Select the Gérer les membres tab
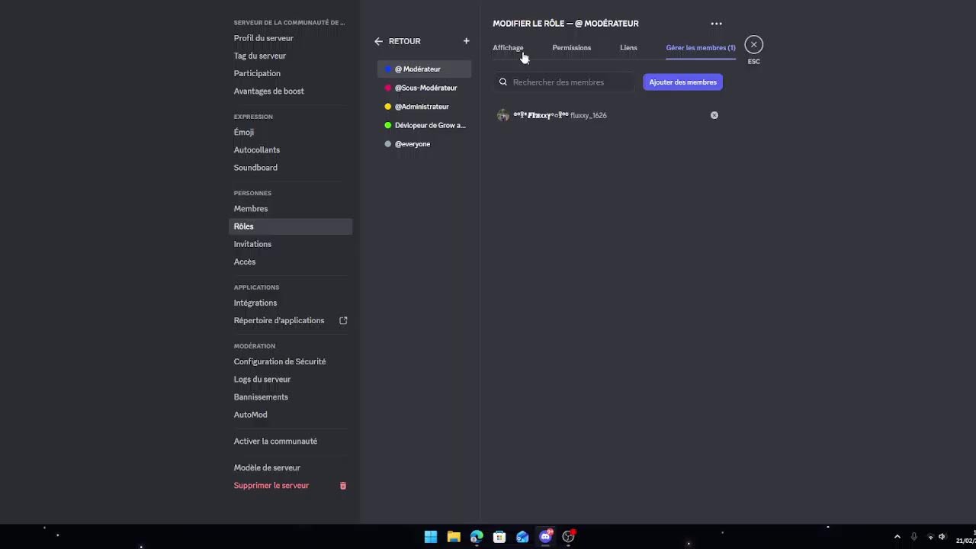 click(x=701, y=48)
